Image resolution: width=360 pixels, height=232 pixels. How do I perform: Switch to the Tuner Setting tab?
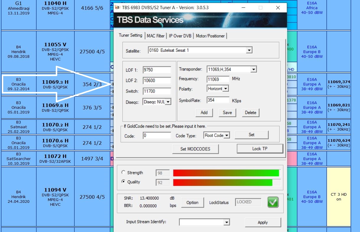point(130,35)
